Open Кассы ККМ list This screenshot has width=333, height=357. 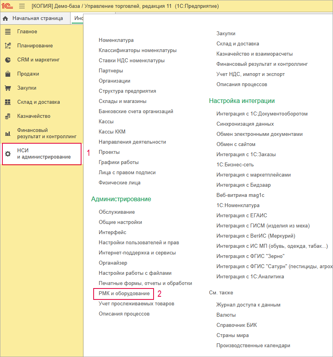tap(112, 132)
